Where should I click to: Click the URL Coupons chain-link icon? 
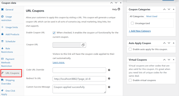2,73
